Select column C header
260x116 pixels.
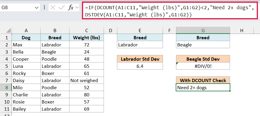tap(87, 30)
